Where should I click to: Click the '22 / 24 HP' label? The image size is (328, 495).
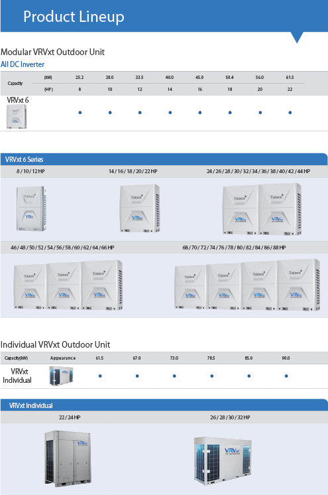(70, 417)
